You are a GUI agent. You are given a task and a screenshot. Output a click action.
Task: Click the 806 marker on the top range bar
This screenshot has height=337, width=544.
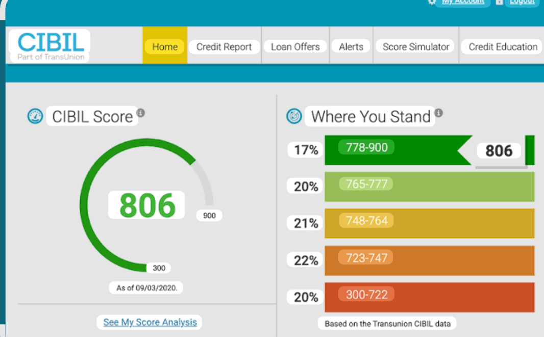[x=499, y=151]
